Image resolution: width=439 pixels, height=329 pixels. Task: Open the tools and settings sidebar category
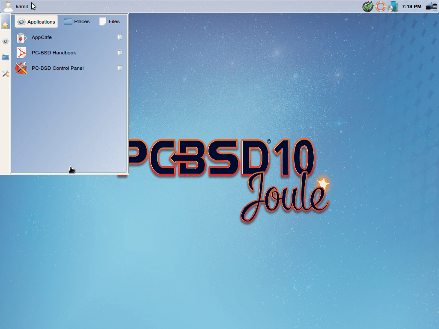point(5,74)
